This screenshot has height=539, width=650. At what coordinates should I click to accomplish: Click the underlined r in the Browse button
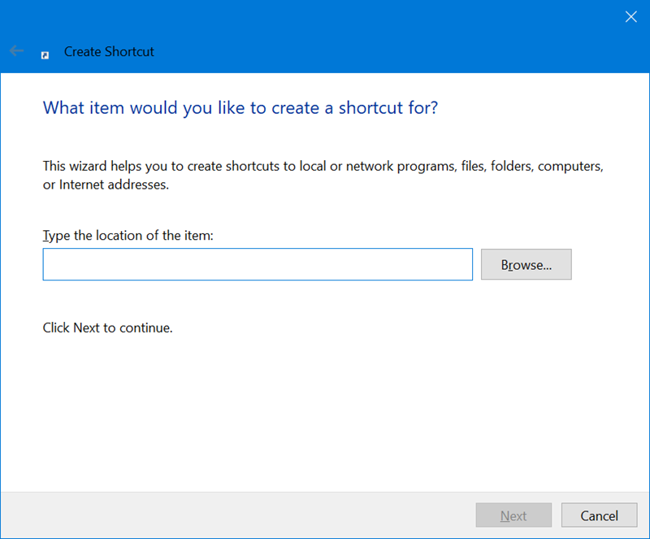click(x=512, y=265)
